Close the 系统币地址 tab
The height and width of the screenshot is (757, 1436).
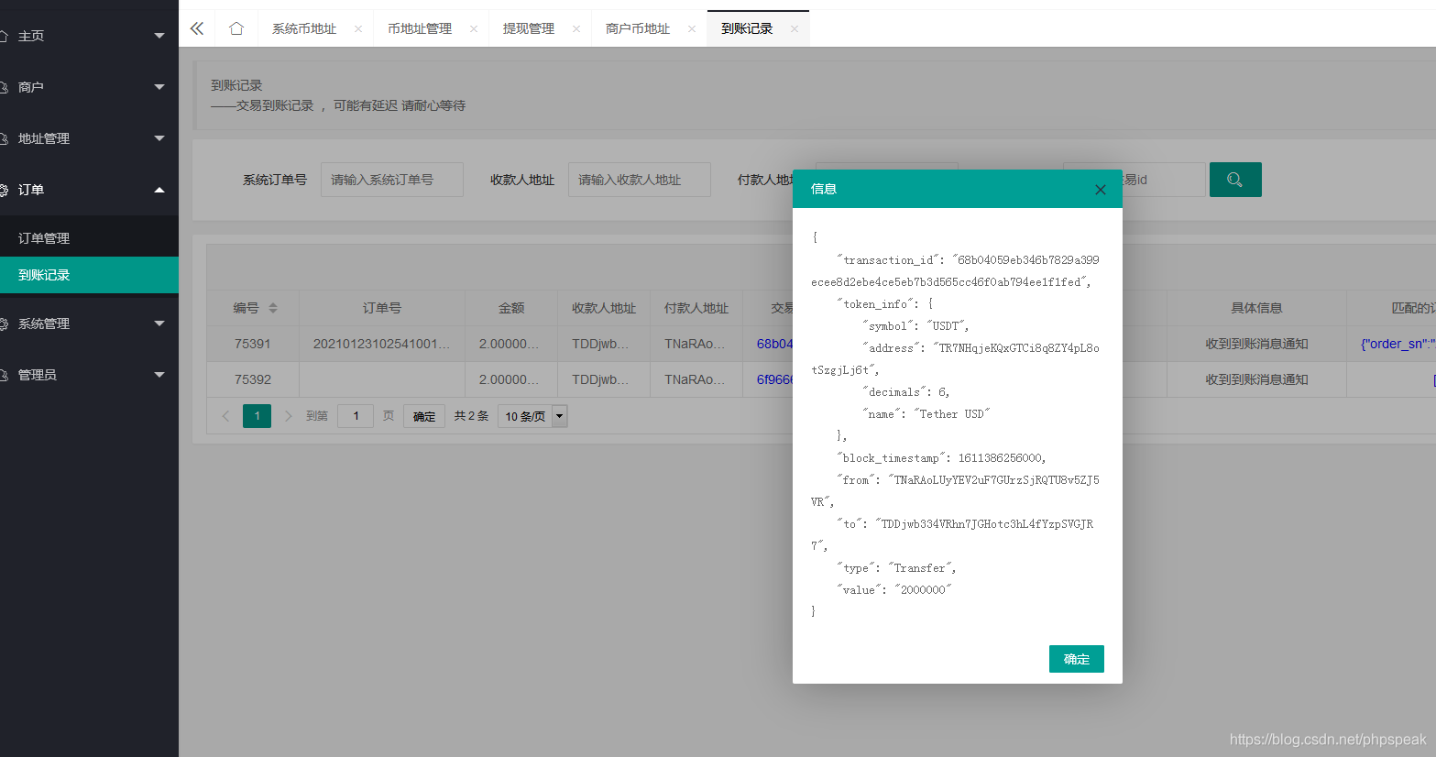point(358,29)
